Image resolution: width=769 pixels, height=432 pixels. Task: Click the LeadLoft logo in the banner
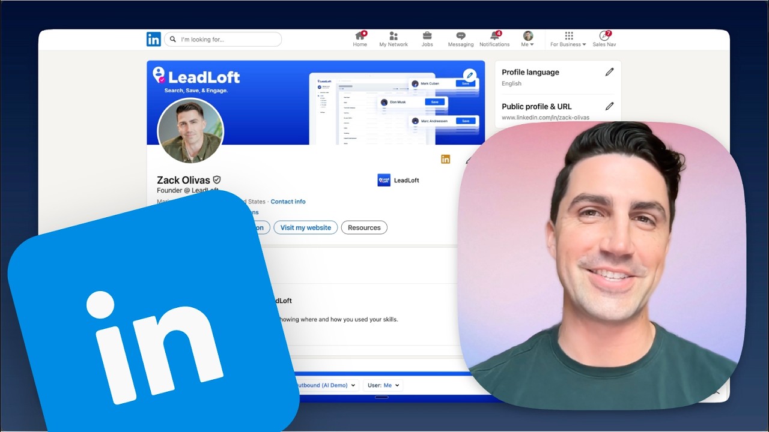(x=196, y=76)
